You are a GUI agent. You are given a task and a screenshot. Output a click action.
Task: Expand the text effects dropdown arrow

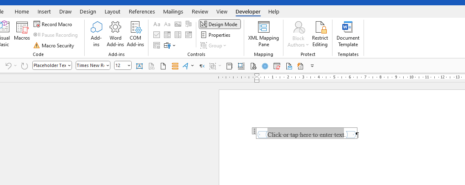pos(193,66)
